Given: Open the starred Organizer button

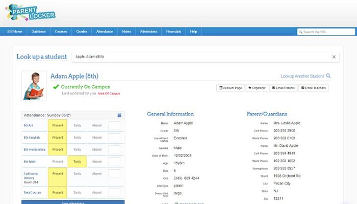Looking at the screenshot, I should coord(257,88).
